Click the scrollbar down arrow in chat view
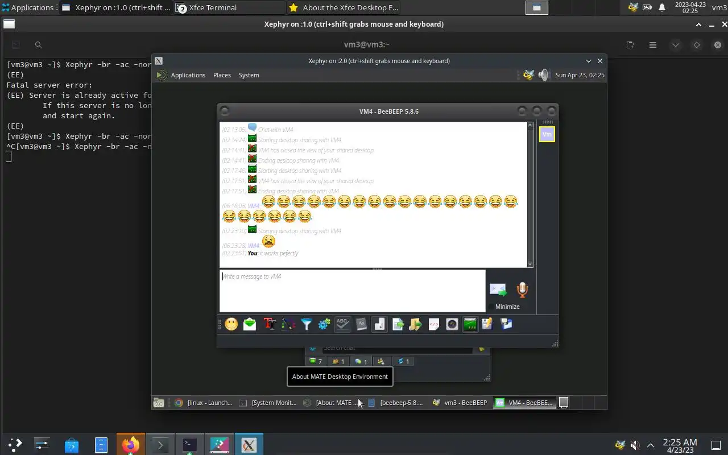The image size is (728, 455). (x=530, y=264)
